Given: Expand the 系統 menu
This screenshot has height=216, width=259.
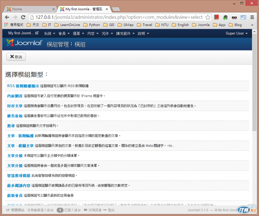Looking at the screenshot, I should tap(50, 34).
